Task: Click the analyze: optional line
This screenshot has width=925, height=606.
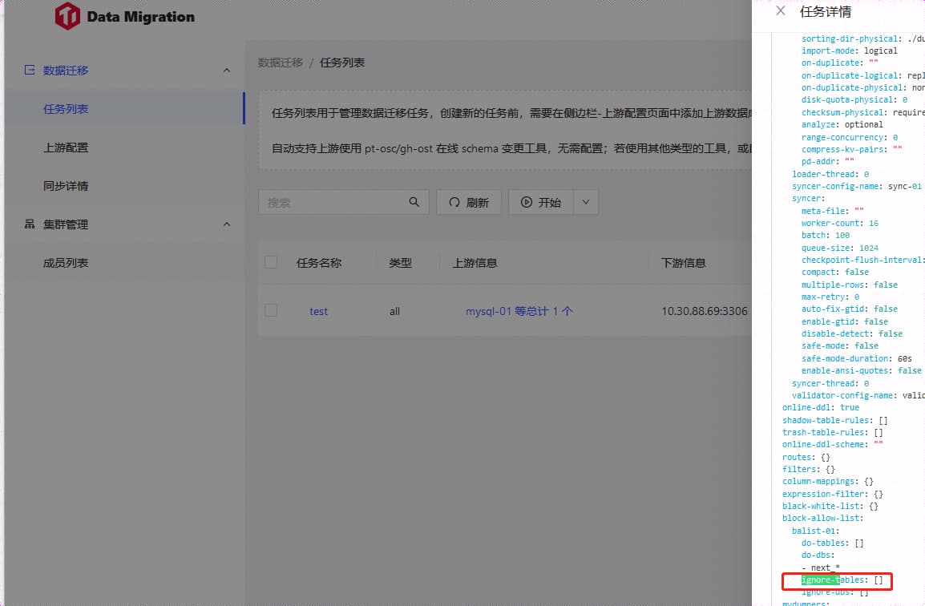Action: point(842,124)
